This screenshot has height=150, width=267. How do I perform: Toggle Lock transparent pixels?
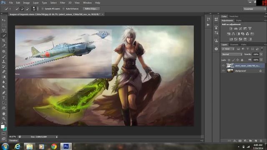(229, 60)
